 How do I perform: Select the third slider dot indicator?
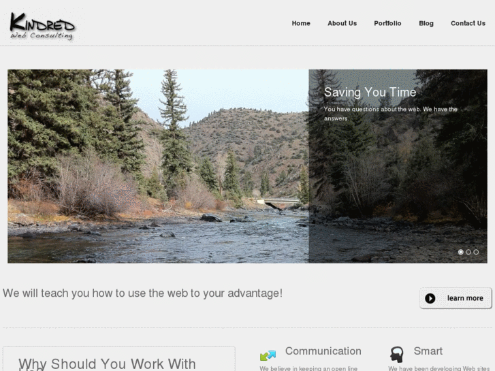pyautogui.click(x=476, y=252)
